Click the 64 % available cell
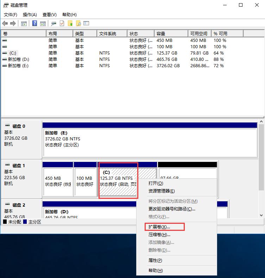Viewport: 265px width, 278px height. (x=219, y=53)
